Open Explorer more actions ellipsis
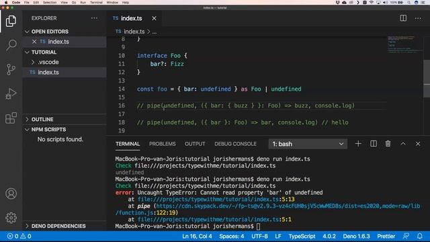Viewport: 430px width, 242px height. coord(94,18)
